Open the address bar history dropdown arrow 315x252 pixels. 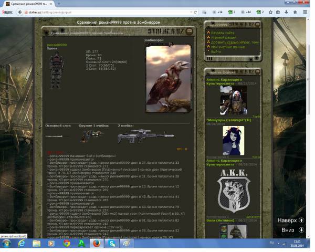tap(191, 12)
